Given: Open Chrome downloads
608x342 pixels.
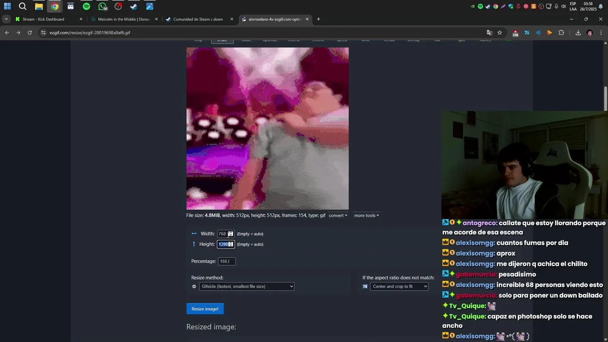Looking at the screenshot, I should (578, 33).
